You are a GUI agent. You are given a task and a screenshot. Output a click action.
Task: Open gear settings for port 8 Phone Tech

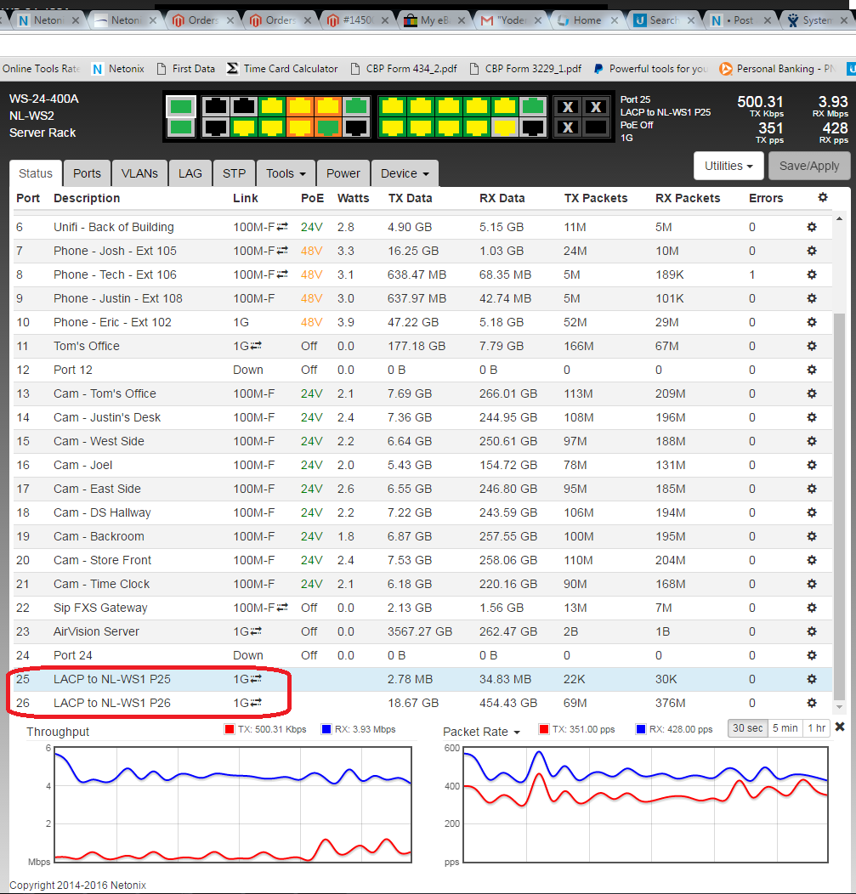pyautogui.click(x=811, y=274)
